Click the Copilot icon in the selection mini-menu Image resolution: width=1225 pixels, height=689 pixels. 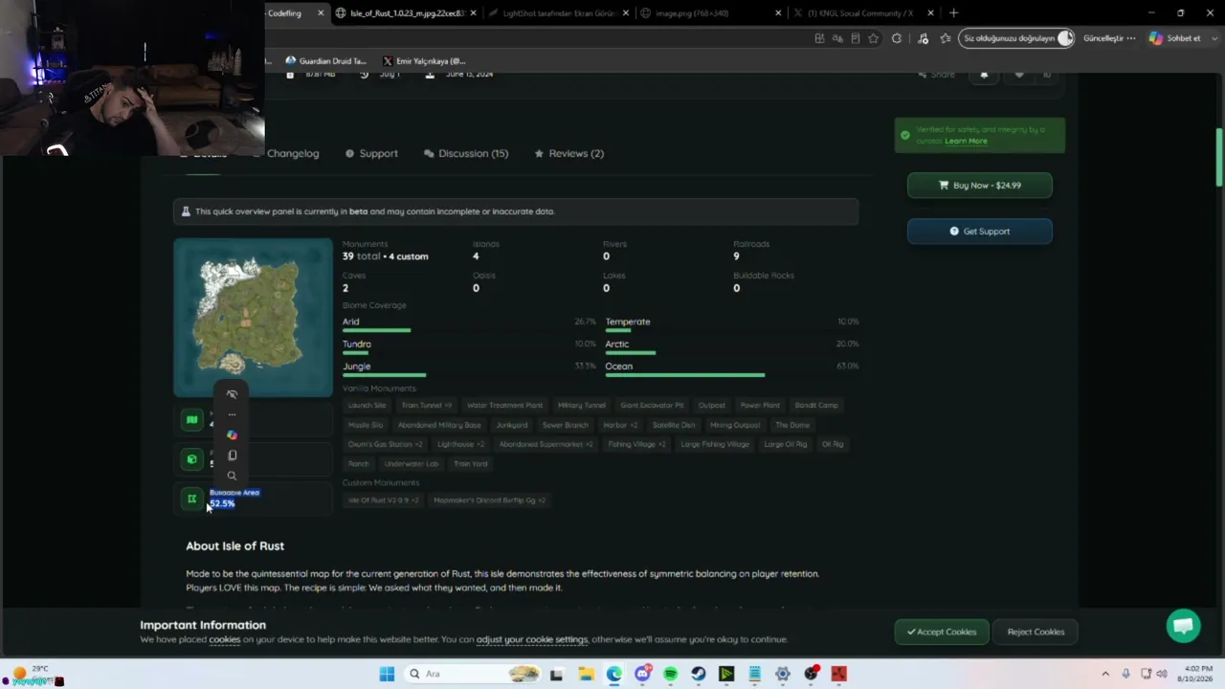tap(232, 435)
